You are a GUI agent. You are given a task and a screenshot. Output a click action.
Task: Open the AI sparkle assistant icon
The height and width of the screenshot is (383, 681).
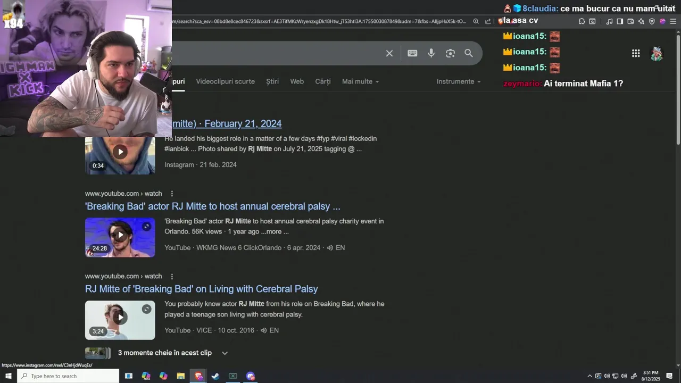pyautogui.click(x=641, y=21)
